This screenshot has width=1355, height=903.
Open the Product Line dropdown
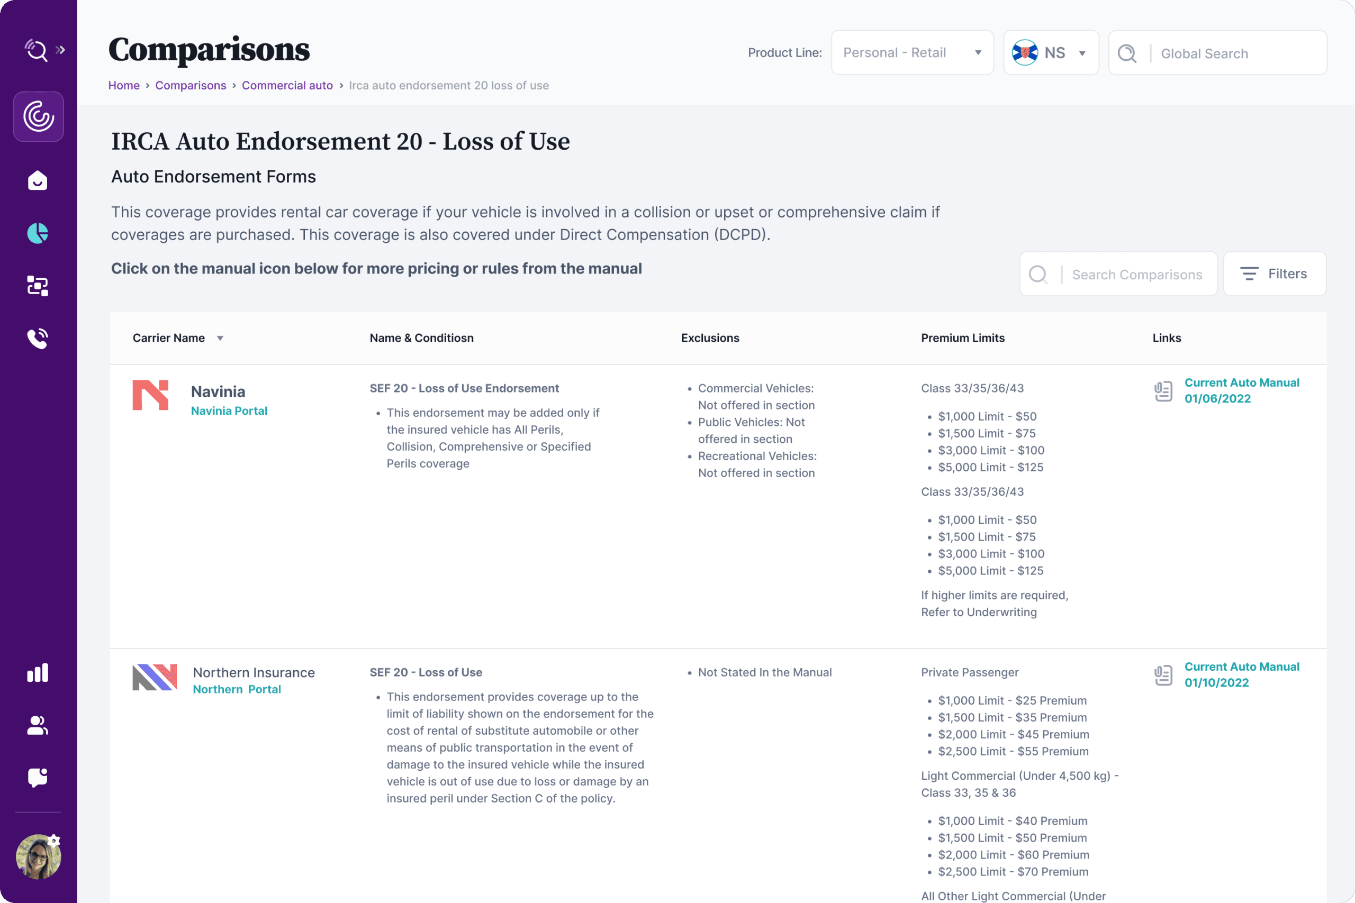[912, 53]
